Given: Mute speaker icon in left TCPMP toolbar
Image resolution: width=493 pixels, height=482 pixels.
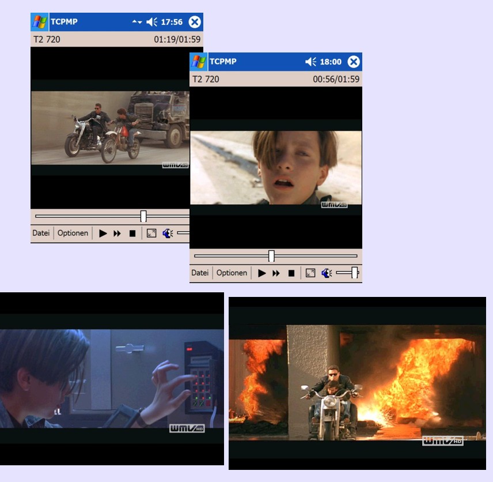Looking at the screenshot, I should coord(168,234).
